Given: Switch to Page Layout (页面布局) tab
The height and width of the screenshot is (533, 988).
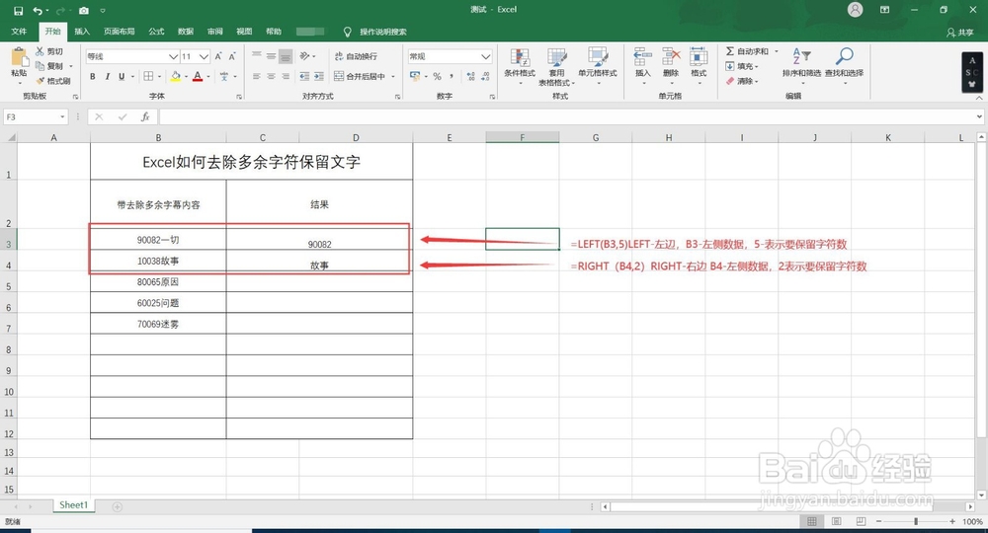Looking at the screenshot, I should point(120,32).
